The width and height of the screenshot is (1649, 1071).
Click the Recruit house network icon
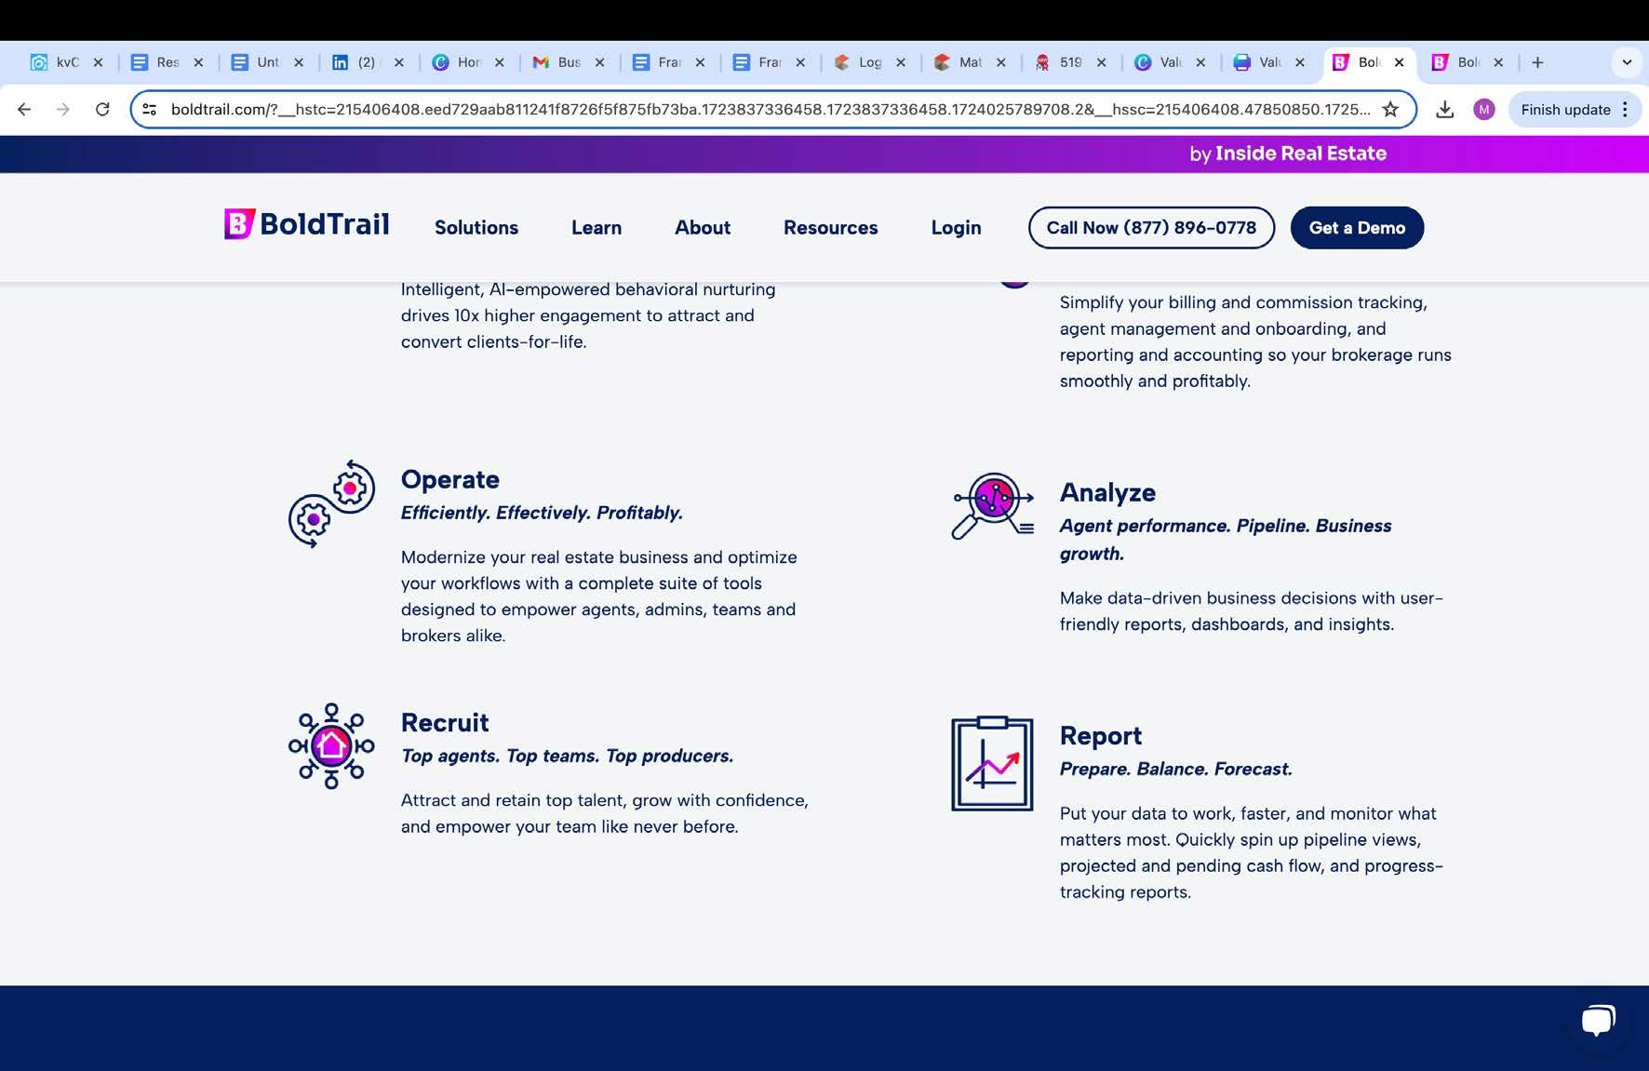tap(331, 746)
